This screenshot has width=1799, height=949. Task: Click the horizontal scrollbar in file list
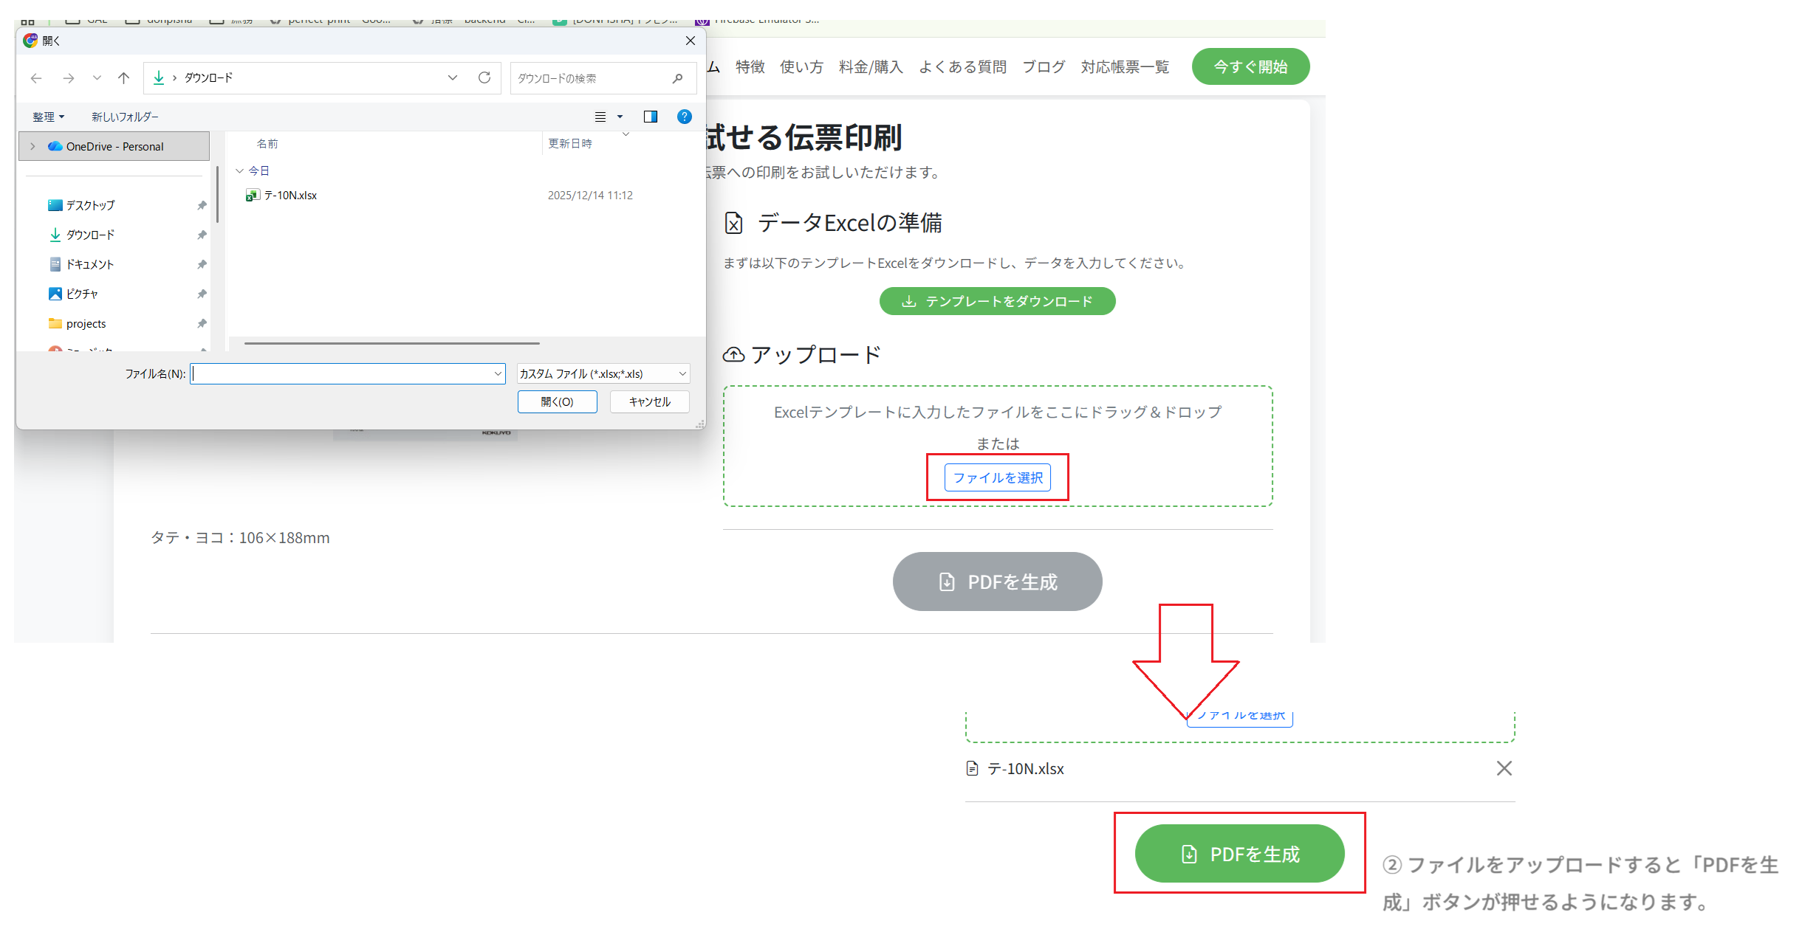(391, 343)
